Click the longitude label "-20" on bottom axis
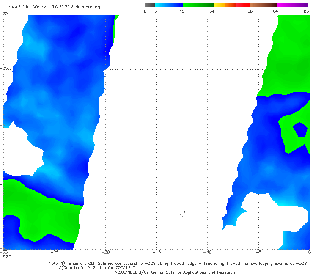 (105, 252)
